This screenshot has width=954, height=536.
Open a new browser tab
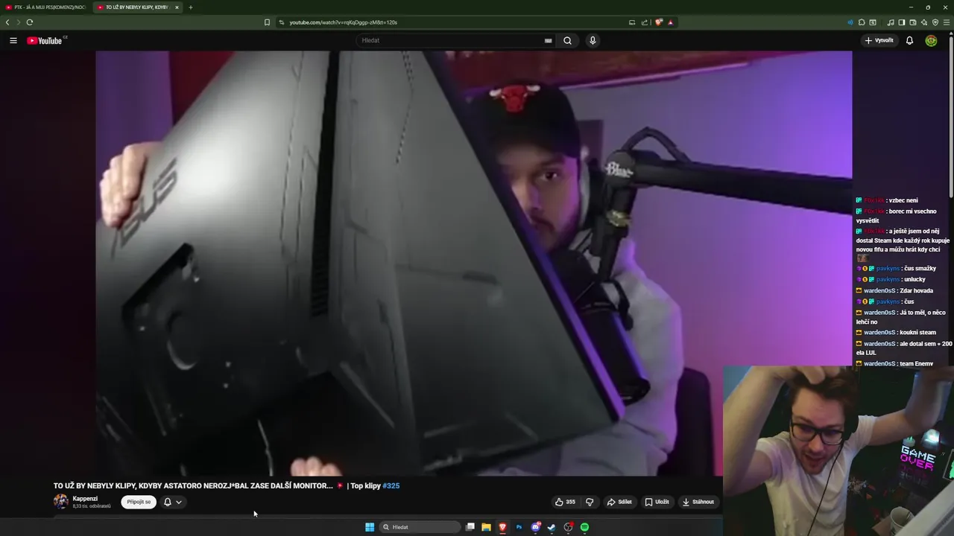[x=190, y=7]
